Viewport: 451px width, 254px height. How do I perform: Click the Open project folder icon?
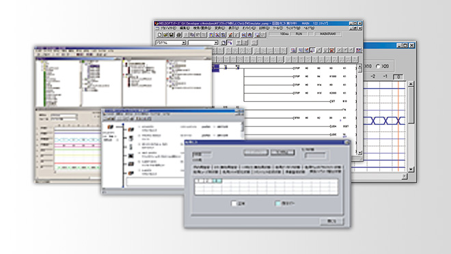(x=165, y=34)
